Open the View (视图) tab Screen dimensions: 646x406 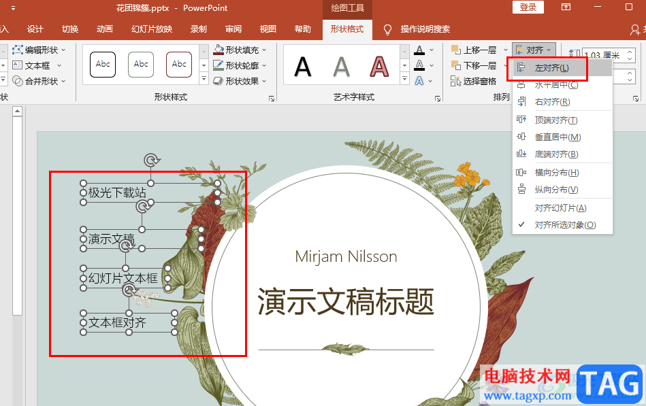coord(268,29)
